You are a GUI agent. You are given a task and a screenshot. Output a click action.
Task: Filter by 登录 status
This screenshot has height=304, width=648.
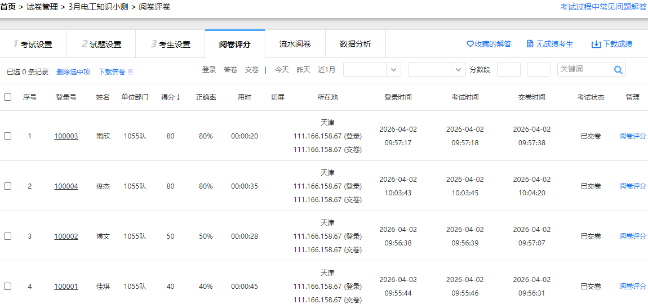click(x=208, y=70)
